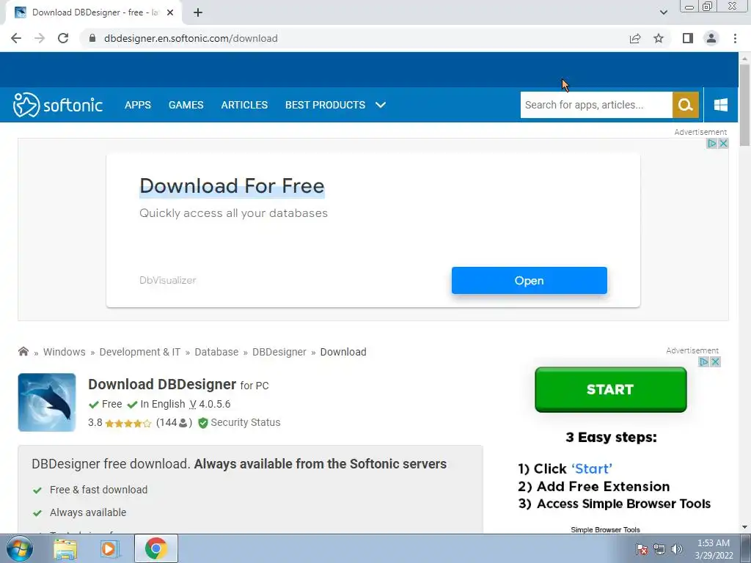This screenshot has width=751, height=563.
Task: Click the Security Status text link
Action: click(246, 423)
